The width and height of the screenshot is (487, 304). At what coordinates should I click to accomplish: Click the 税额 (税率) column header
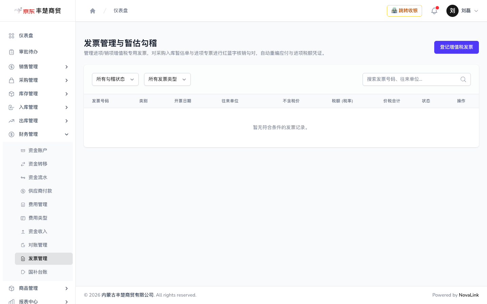342,101
